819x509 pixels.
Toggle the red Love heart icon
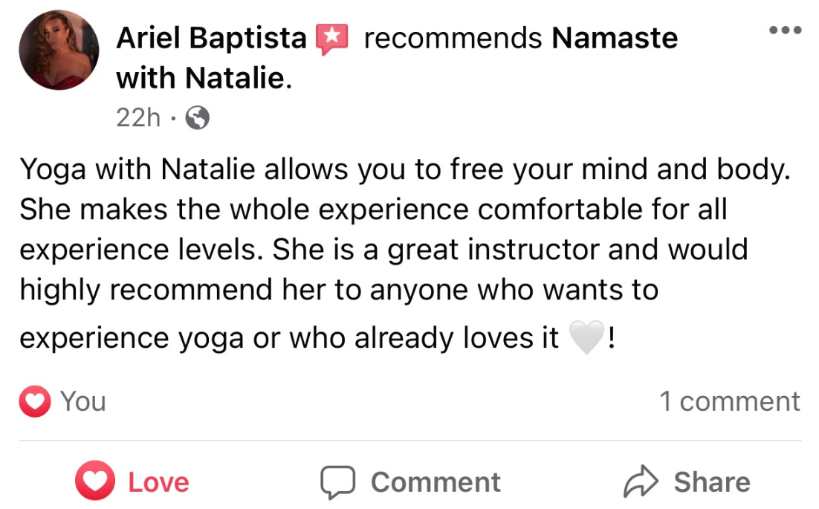[95, 482]
